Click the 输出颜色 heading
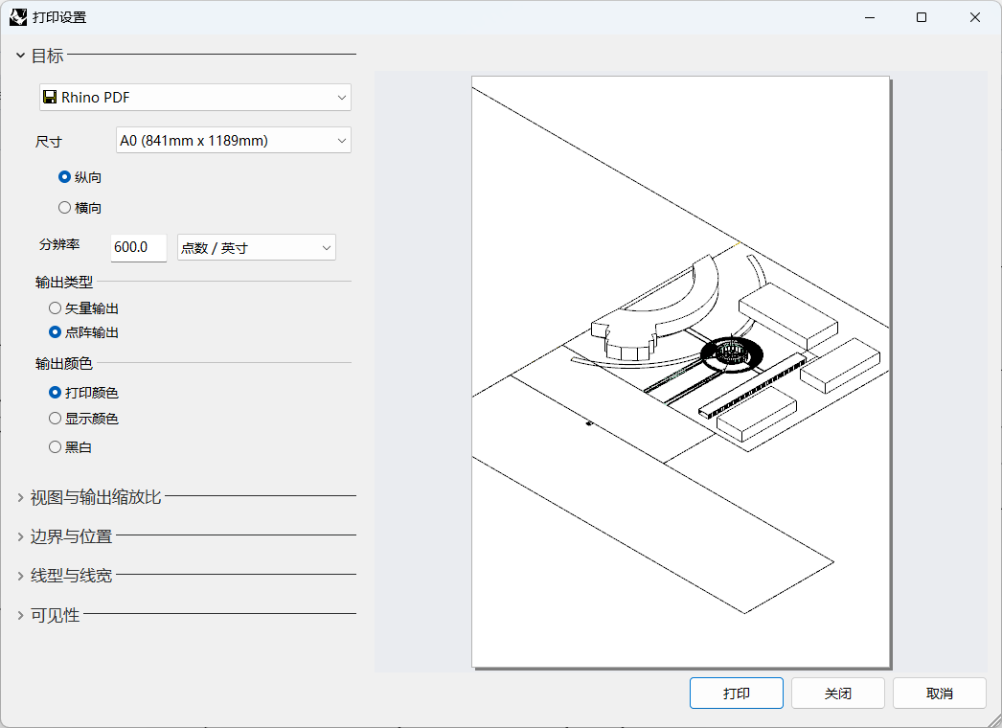Image resolution: width=1002 pixels, height=728 pixels. click(x=64, y=364)
